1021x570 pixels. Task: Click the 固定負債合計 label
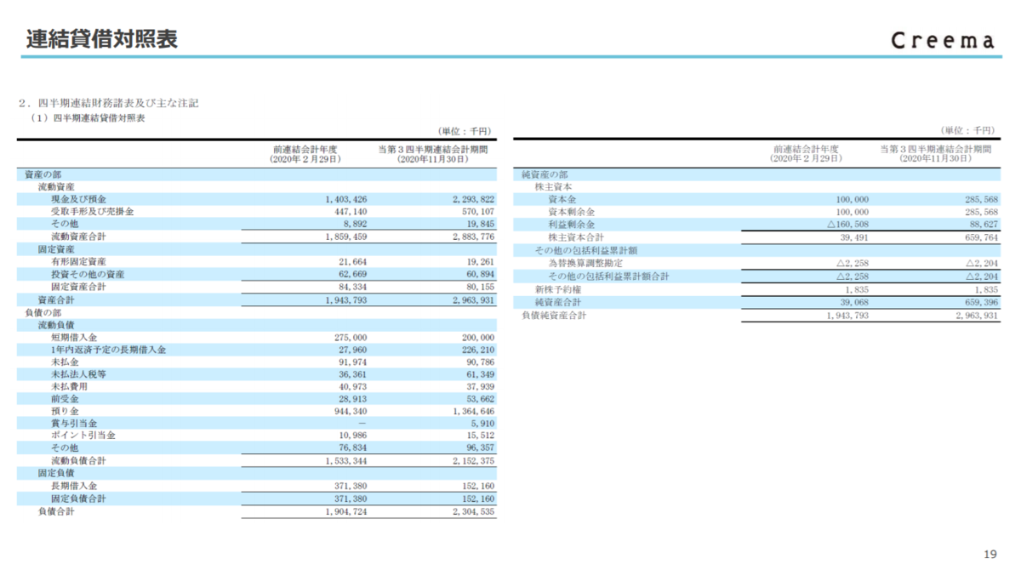(x=78, y=499)
